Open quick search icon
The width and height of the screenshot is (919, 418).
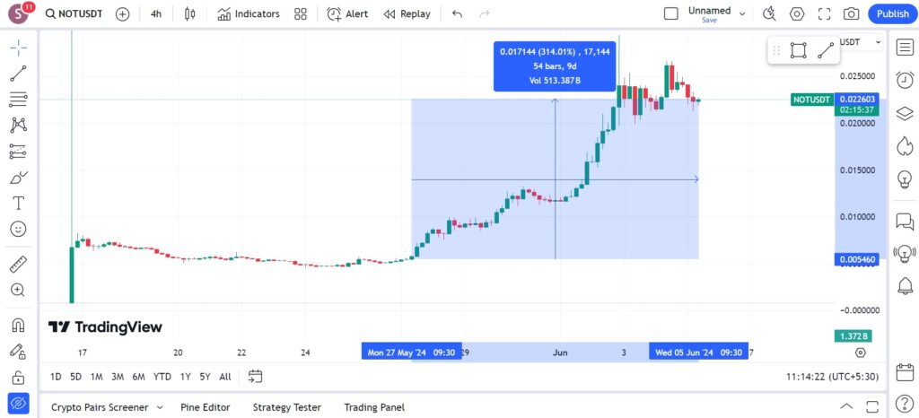[x=769, y=14]
